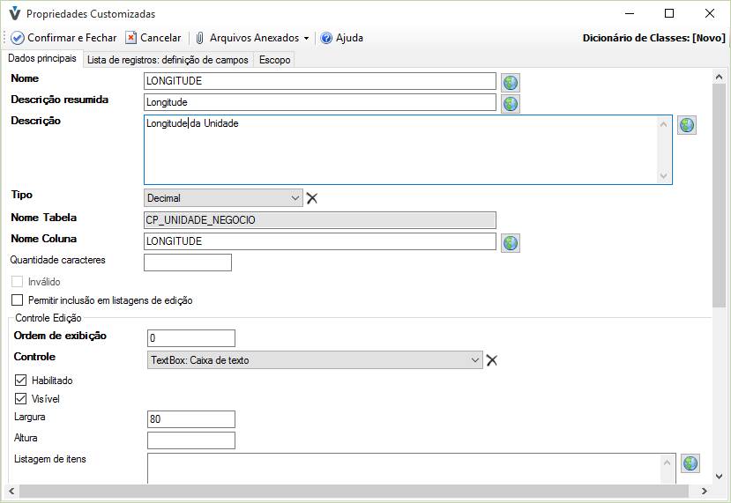Click globe icon beside Descrição resumida field

pos(510,103)
